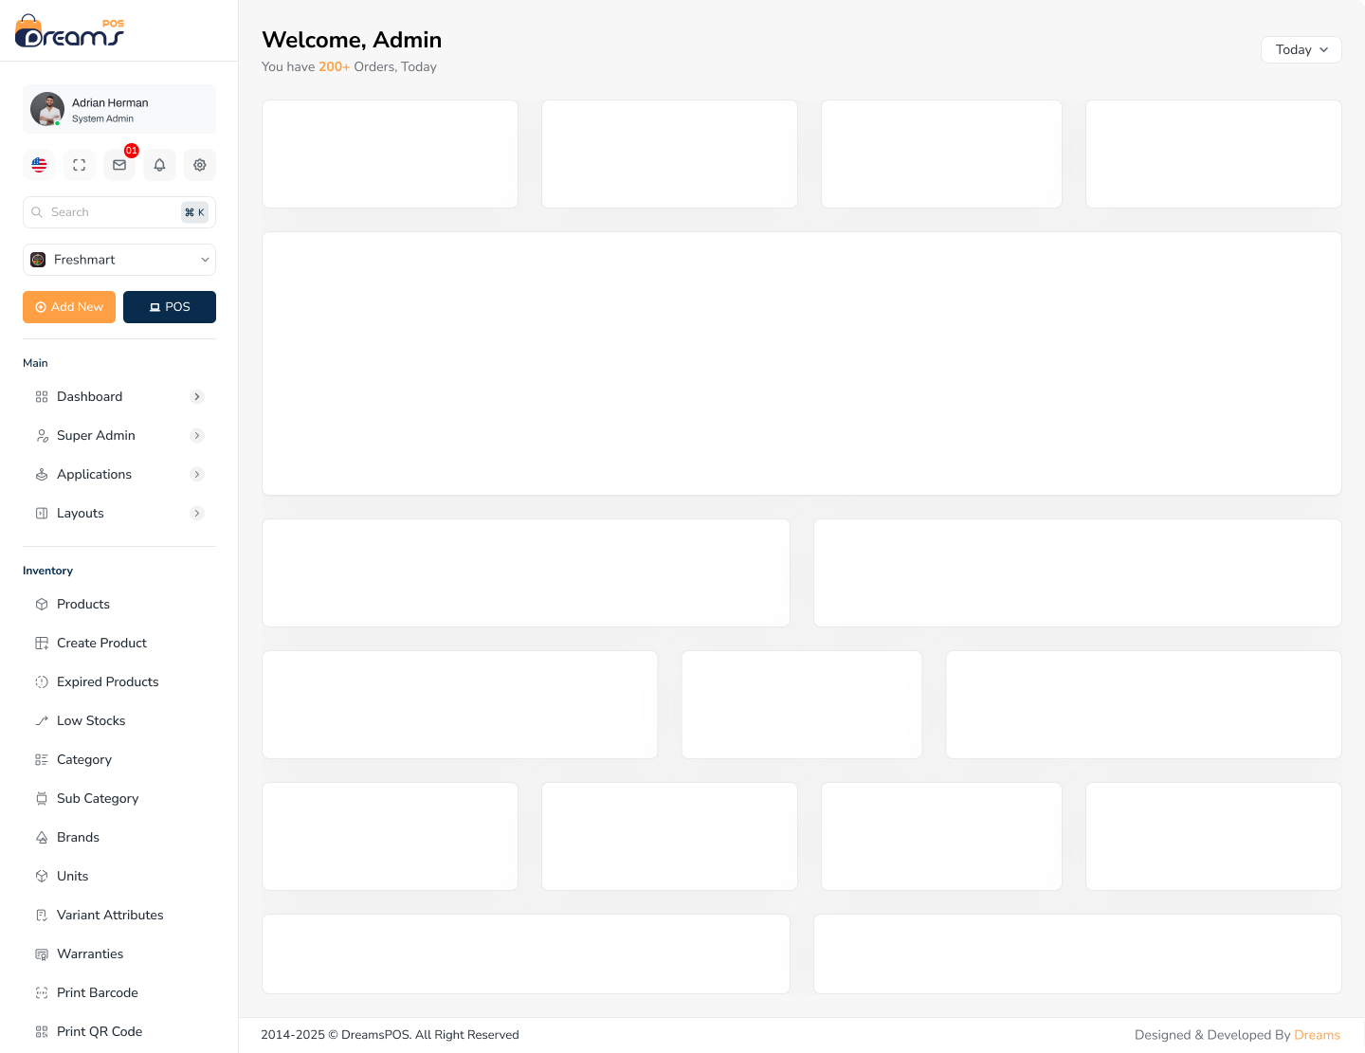
Task: Follow the Dreams footer link
Action: pos(1317,1035)
